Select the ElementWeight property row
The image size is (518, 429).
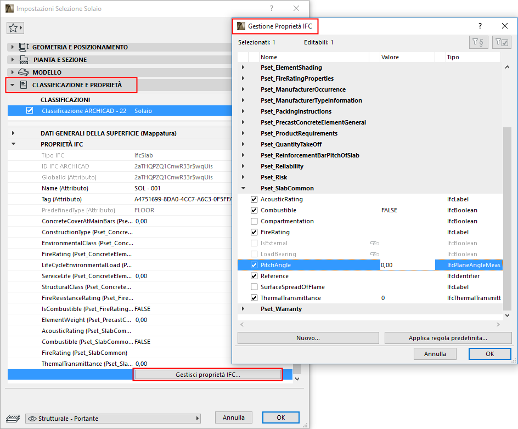[120, 320]
